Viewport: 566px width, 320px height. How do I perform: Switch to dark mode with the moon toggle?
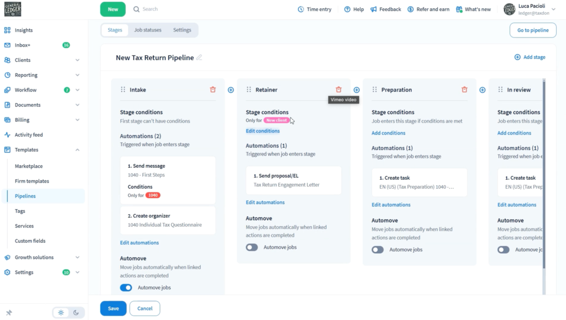coord(76,312)
